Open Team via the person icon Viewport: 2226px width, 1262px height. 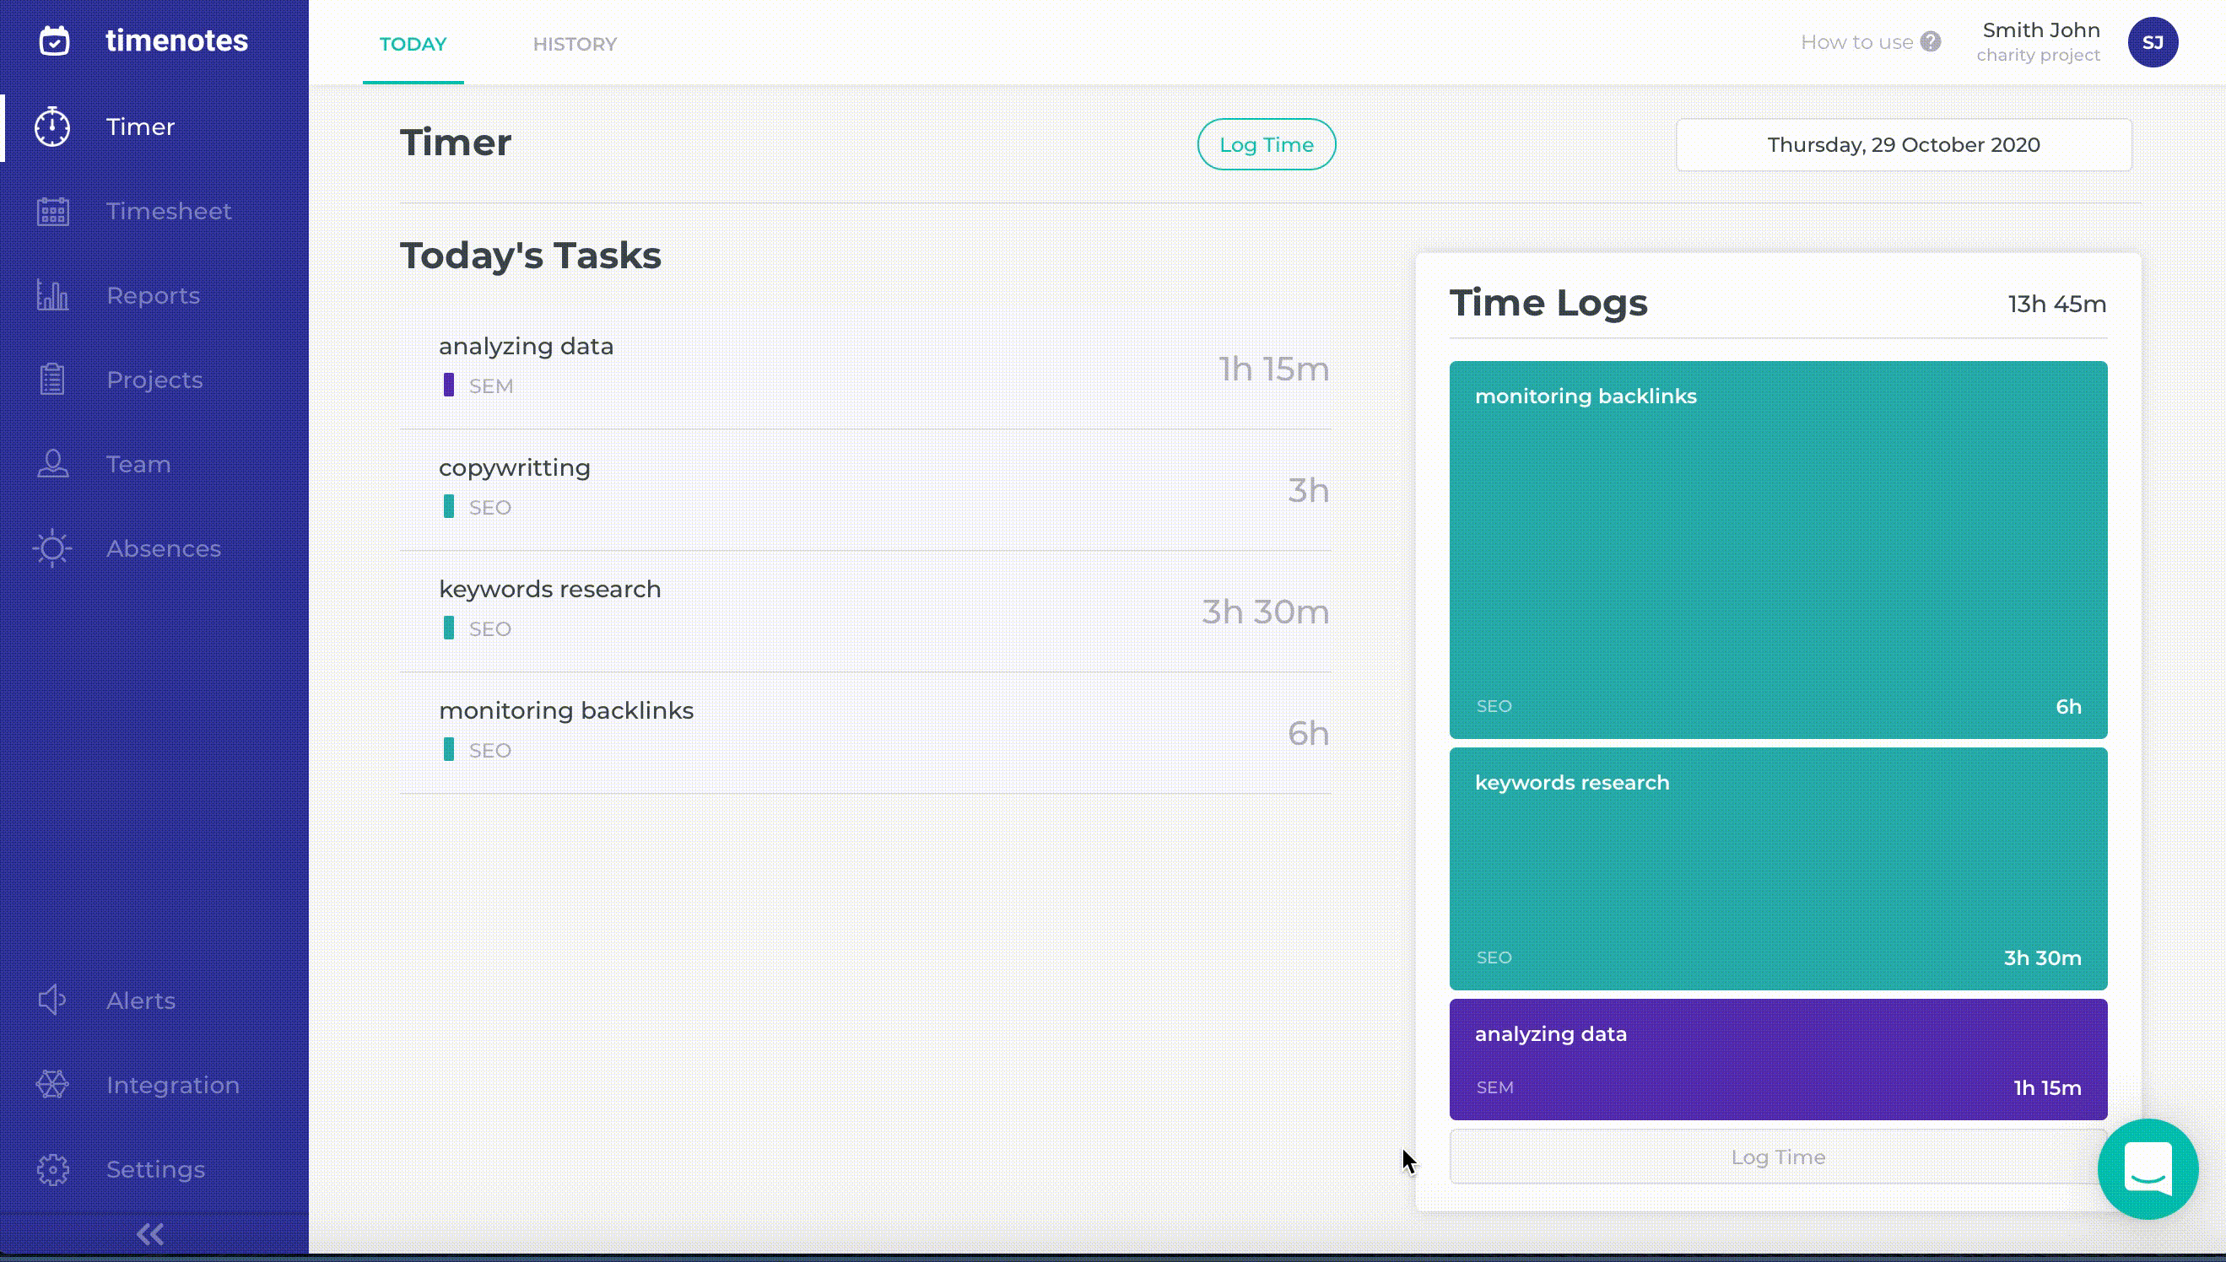coord(52,464)
